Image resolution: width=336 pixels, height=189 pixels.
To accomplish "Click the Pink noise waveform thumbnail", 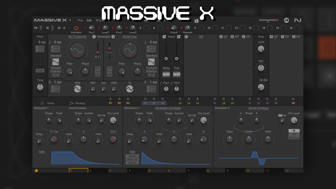I will click(177, 74).
